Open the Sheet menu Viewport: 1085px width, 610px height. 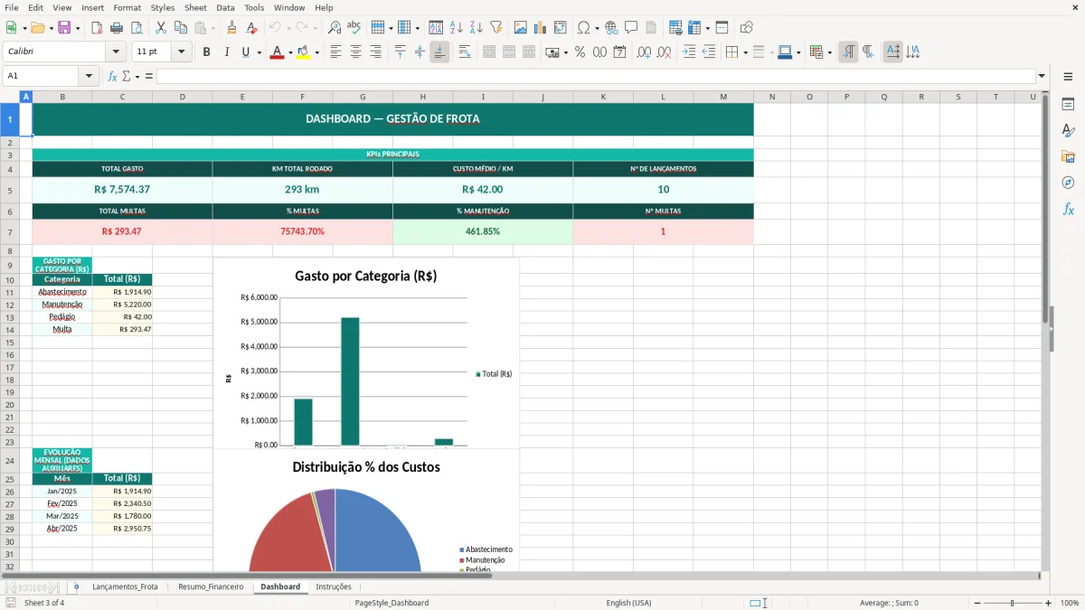tap(195, 7)
